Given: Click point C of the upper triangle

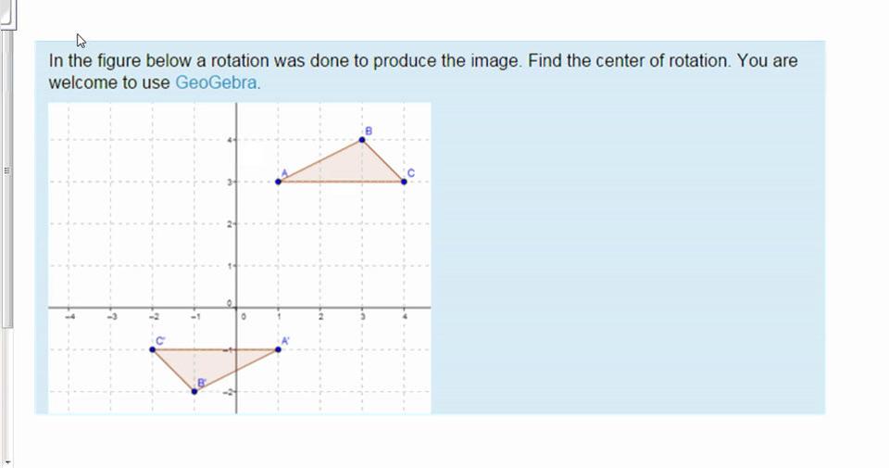Looking at the screenshot, I should [x=404, y=182].
